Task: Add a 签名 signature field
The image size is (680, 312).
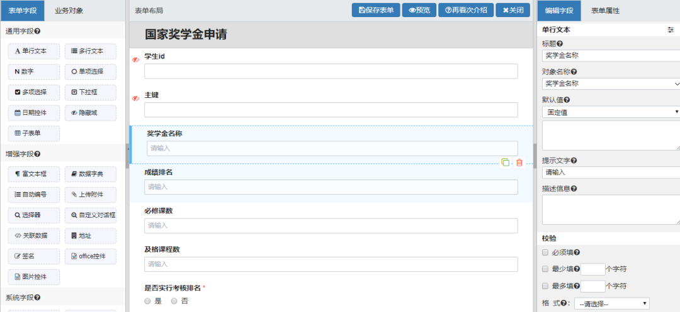Action: pos(34,256)
